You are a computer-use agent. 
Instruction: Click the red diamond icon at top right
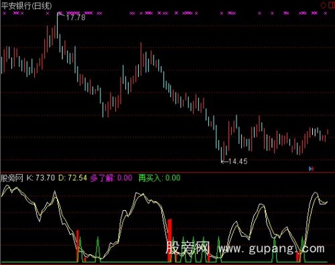coord(323,5)
